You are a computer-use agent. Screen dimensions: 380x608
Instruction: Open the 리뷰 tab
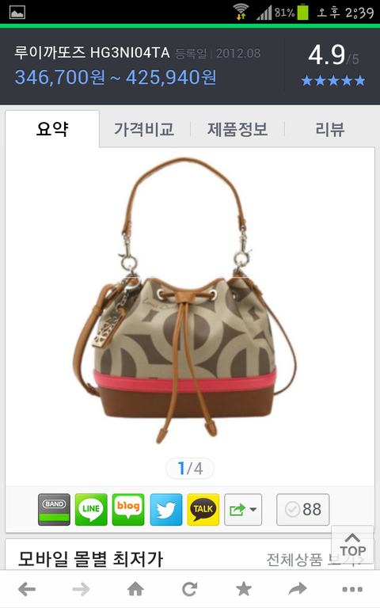point(329,129)
